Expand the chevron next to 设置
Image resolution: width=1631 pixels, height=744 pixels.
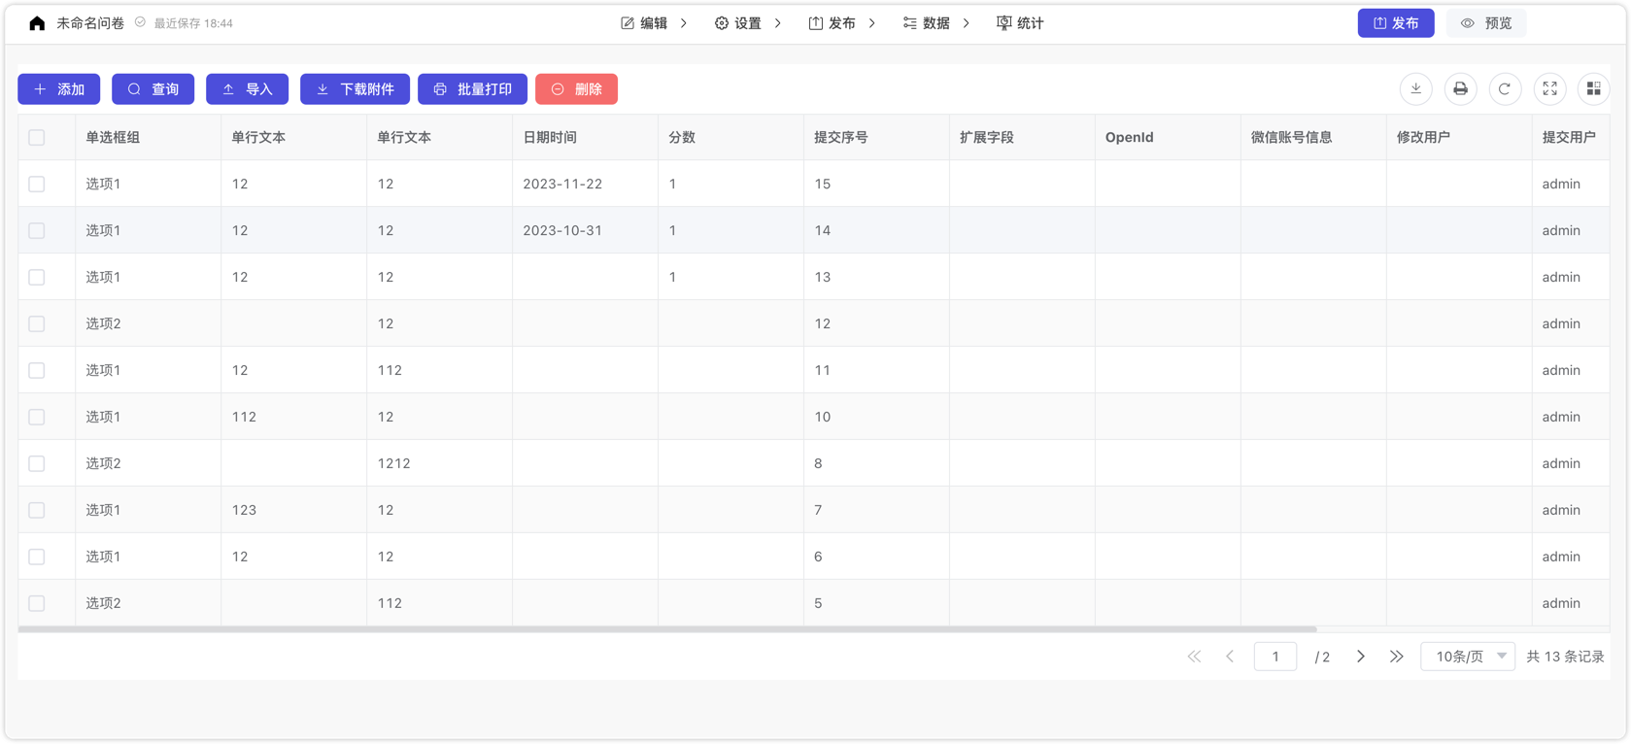click(777, 23)
